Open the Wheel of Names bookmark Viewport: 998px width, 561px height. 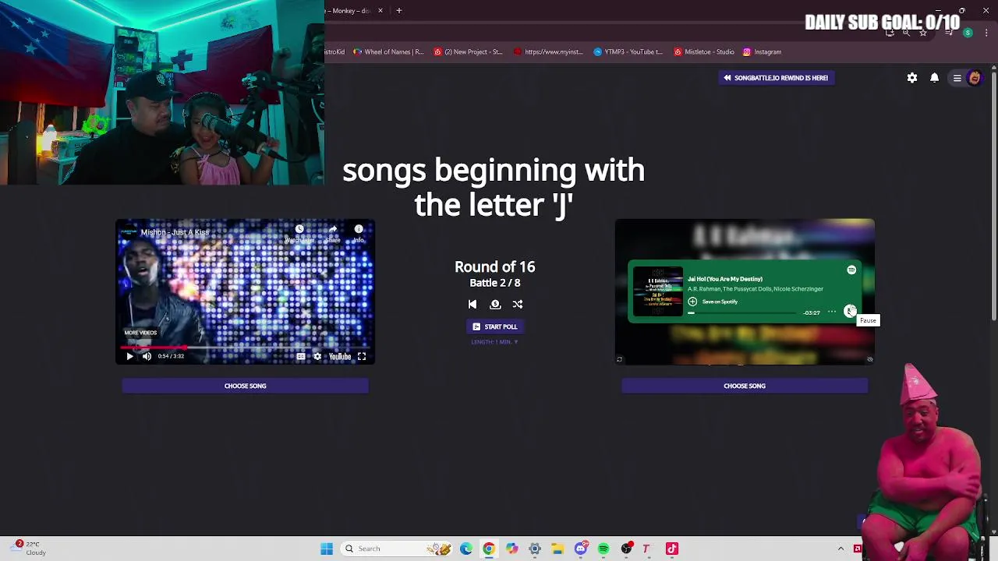(x=388, y=52)
